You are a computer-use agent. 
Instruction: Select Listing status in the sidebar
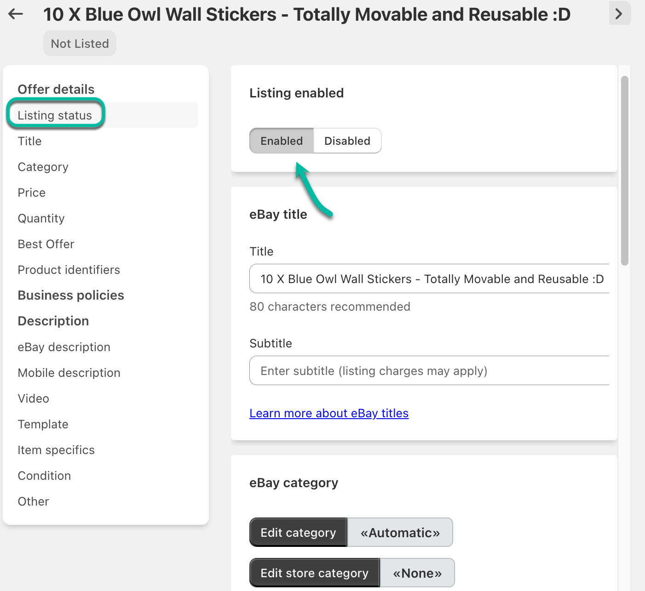coord(55,115)
